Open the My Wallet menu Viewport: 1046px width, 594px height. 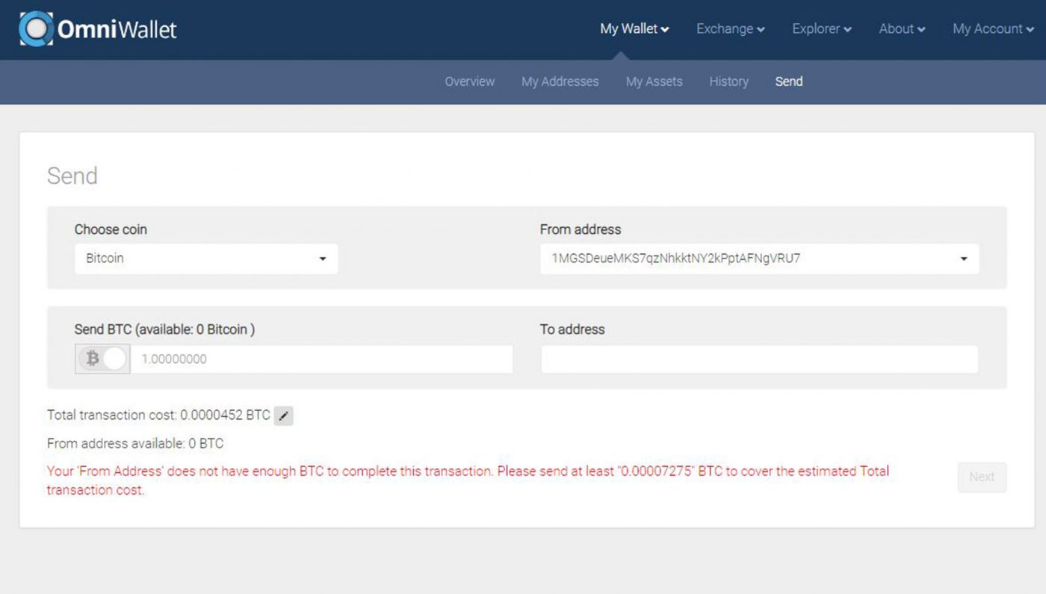click(634, 29)
